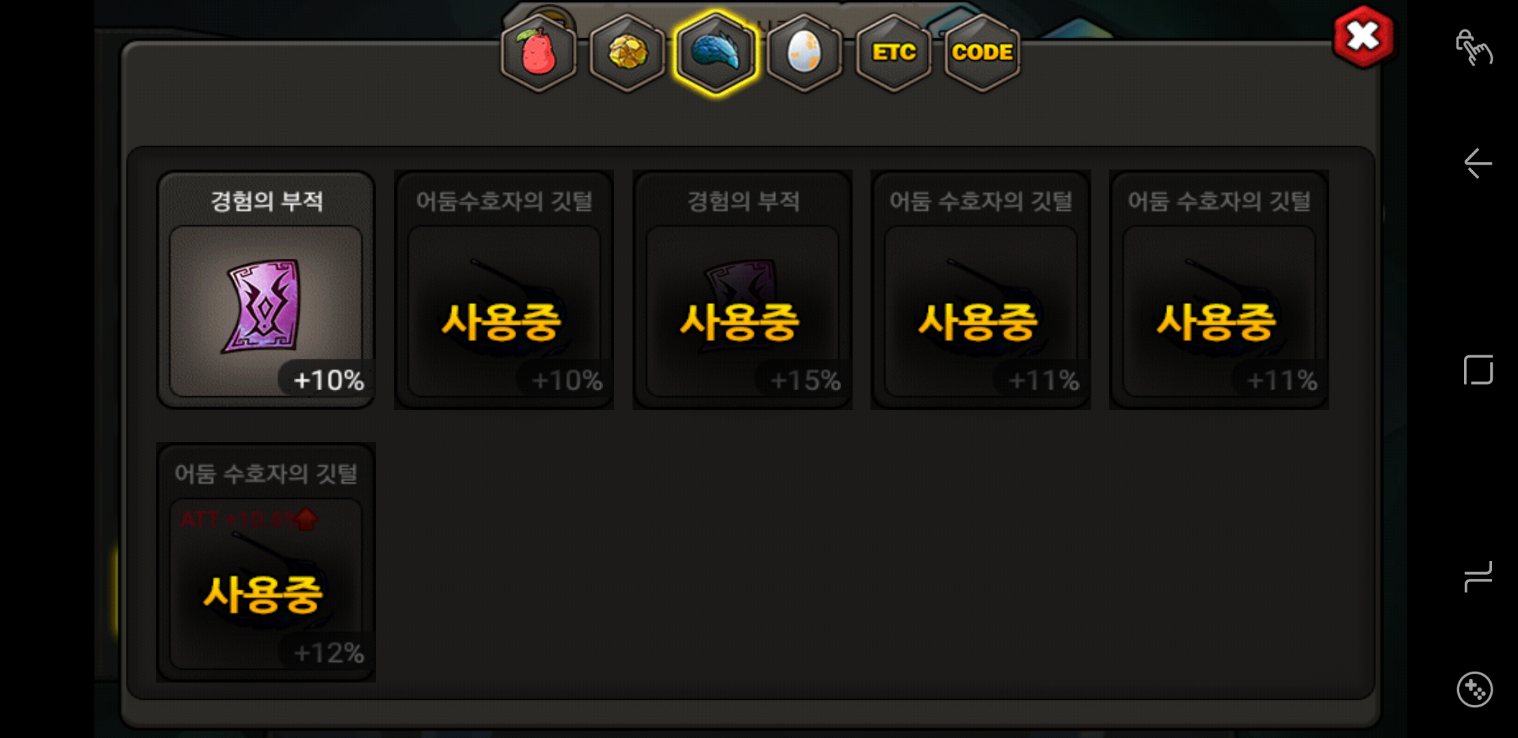
Task: Switch to the gold ore tab
Action: coord(628,53)
